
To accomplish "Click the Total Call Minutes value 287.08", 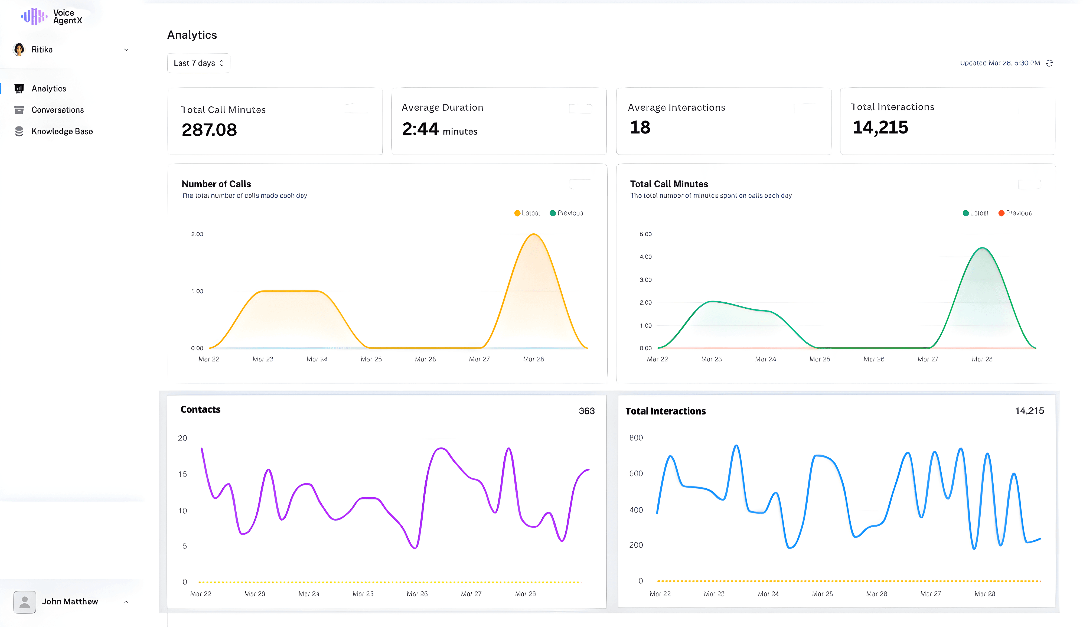I will 209,130.
